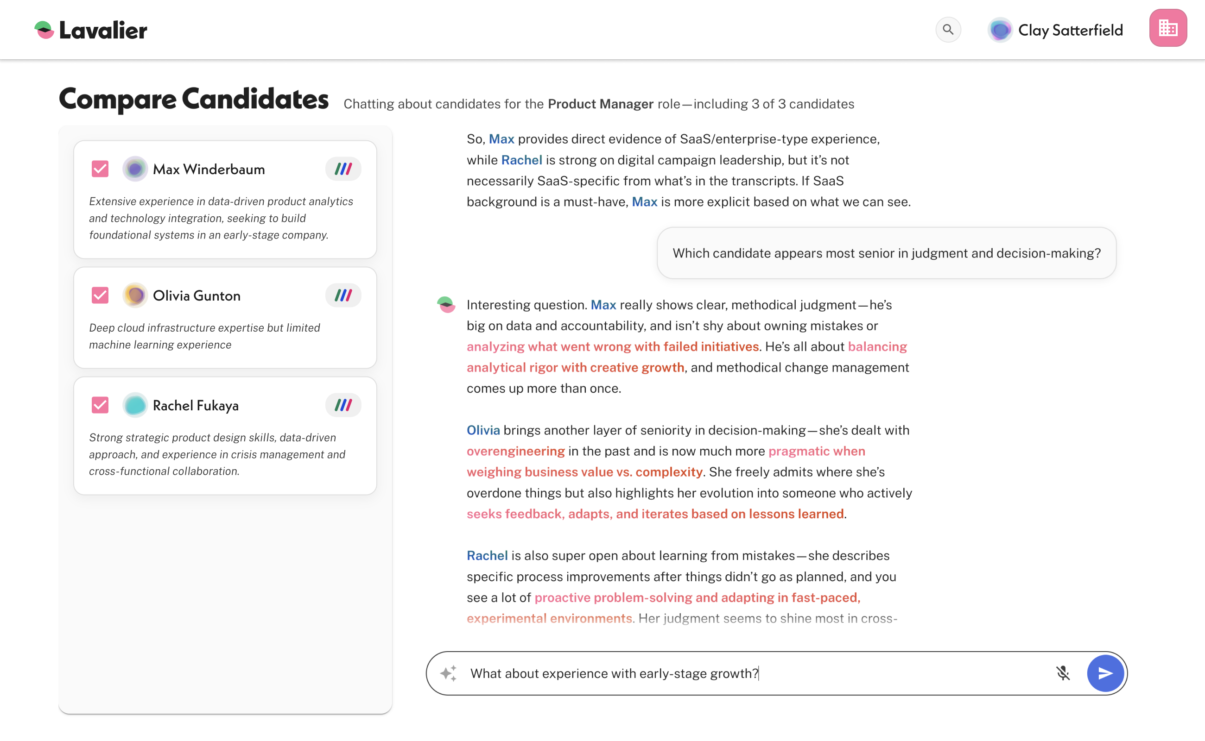Screen dimensions: 1205x741
Task: Click the Lavalier logo icon
Action: (44, 30)
